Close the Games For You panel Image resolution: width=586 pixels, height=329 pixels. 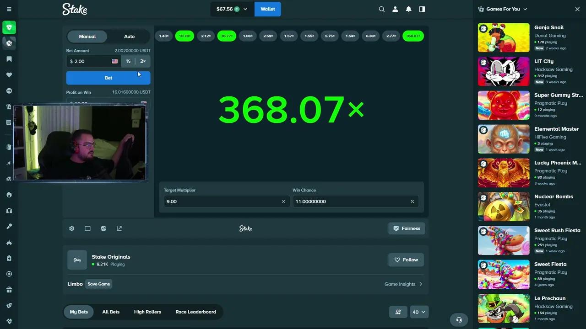pyautogui.click(x=577, y=9)
